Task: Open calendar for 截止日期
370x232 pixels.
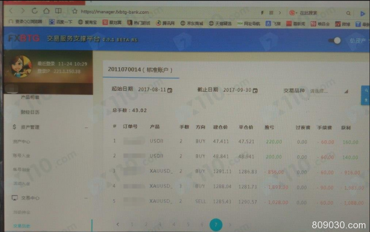Action: 255,90
